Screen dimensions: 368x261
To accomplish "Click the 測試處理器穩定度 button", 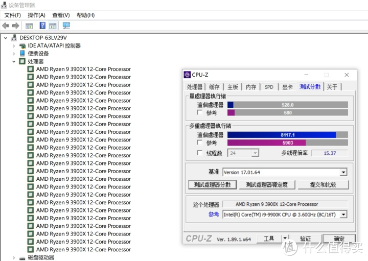I will click(x=267, y=184).
